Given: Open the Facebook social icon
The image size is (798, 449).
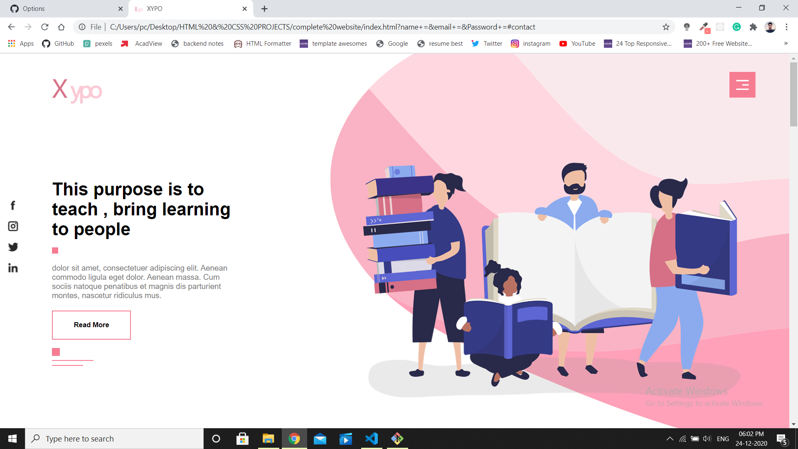Looking at the screenshot, I should pyautogui.click(x=13, y=205).
